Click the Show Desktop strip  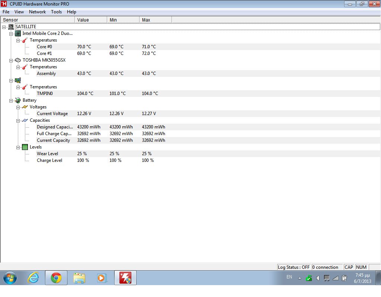(x=378, y=278)
